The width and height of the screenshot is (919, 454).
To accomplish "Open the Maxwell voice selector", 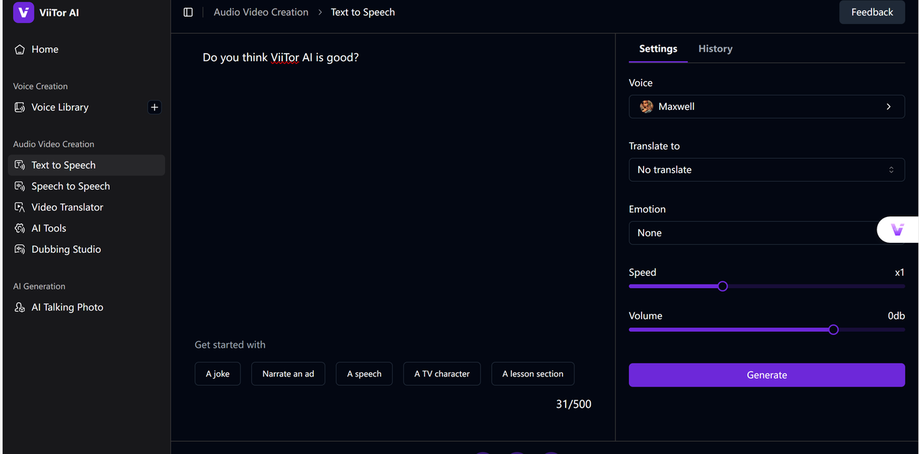I will (x=766, y=106).
